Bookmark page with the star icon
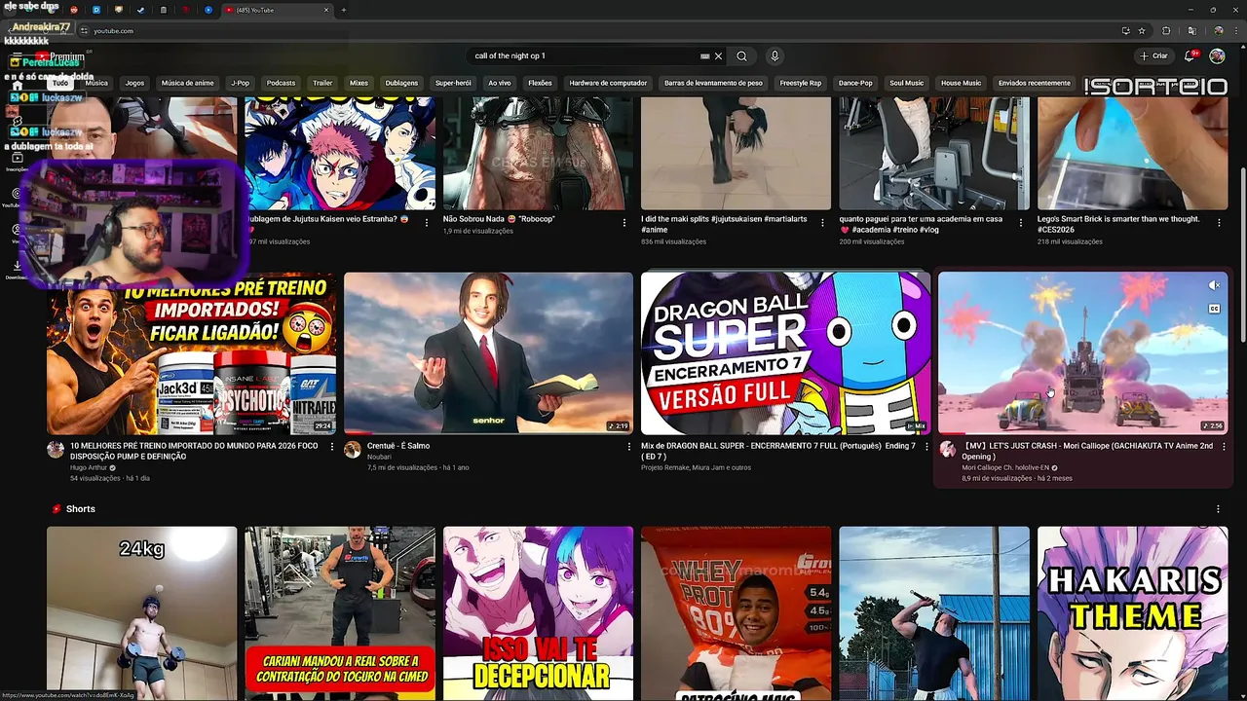The width and height of the screenshot is (1247, 701). pos(1142,30)
